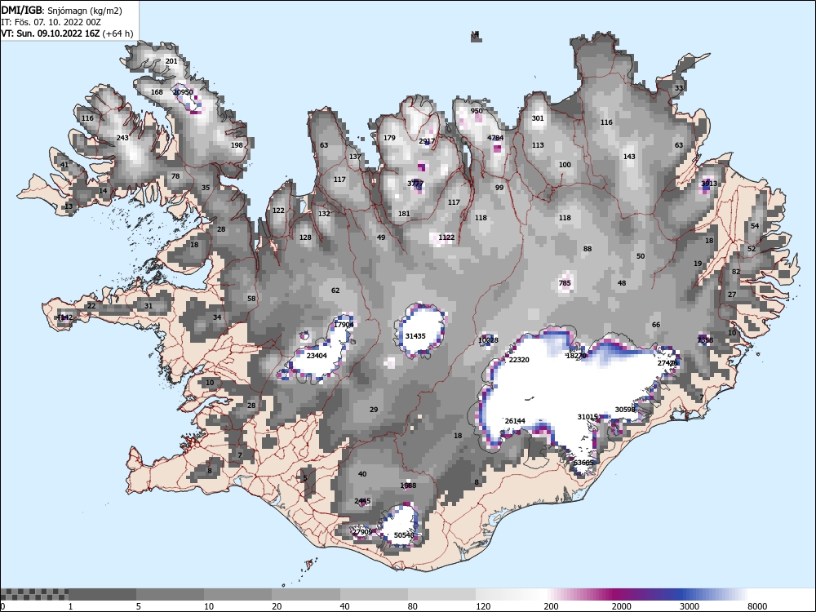Image resolution: width=816 pixels, height=612 pixels.
Task: Click the glacier value '17904'
Action: pos(344,325)
